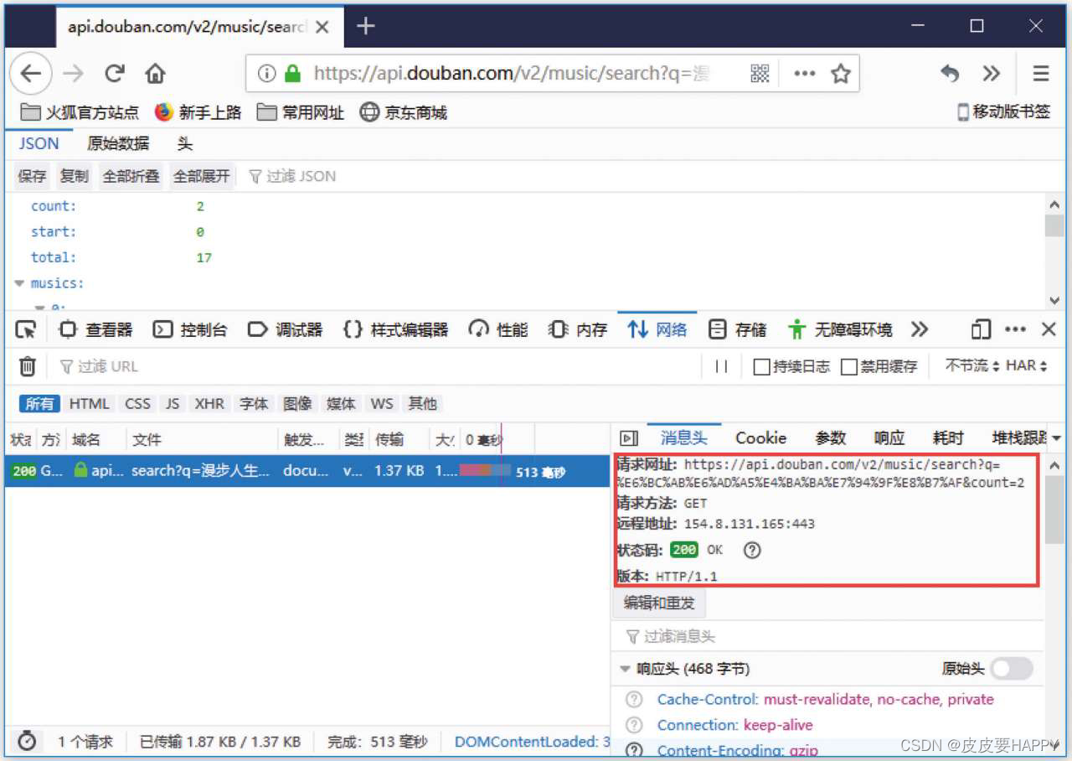
Task: Toggle responsive design mode icon in devtools
Action: click(981, 329)
